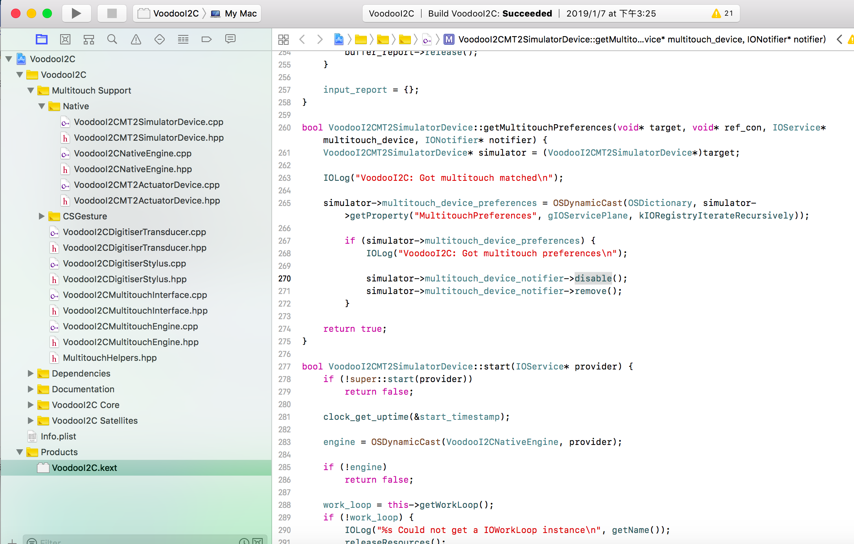This screenshot has height=544, width=854.
Task: Expand the CSGesture folder
Action: point(41,216)
